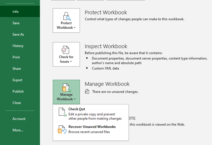The image size is (212, 145).
Task: Open the Print page
Action: pos(16,57)
